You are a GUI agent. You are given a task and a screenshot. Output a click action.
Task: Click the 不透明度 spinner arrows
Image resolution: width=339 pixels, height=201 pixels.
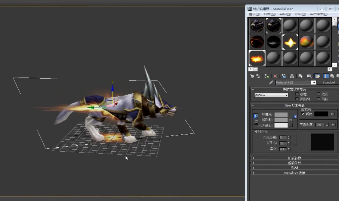tap(327, 125)
